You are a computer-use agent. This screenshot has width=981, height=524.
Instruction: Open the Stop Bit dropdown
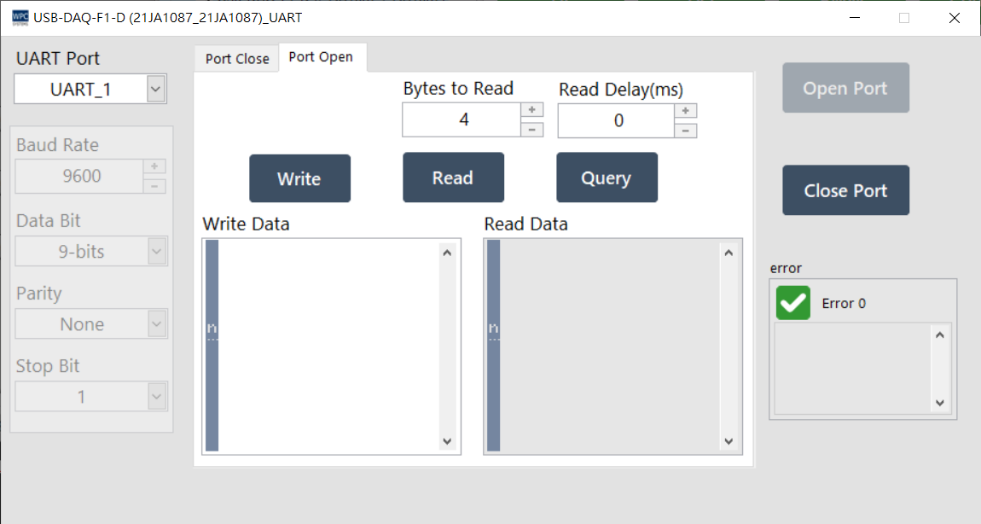click(155, 396)
